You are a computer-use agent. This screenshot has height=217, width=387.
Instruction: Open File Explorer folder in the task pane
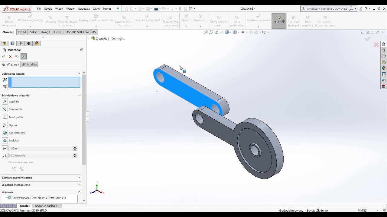click(384, 56)
